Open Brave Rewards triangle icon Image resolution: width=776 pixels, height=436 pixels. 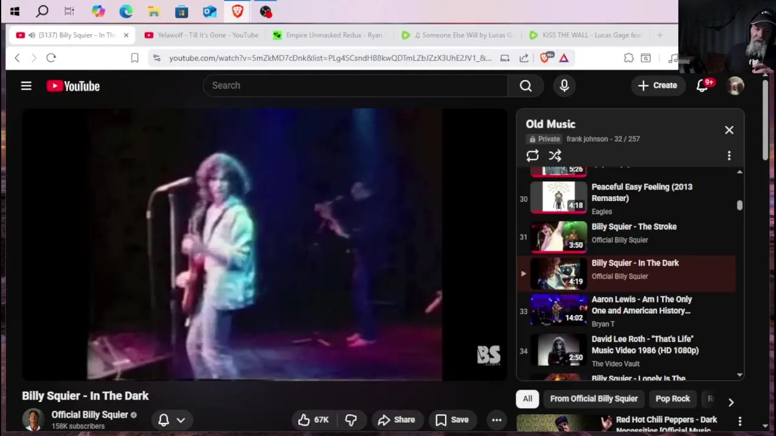click(564, 58)
